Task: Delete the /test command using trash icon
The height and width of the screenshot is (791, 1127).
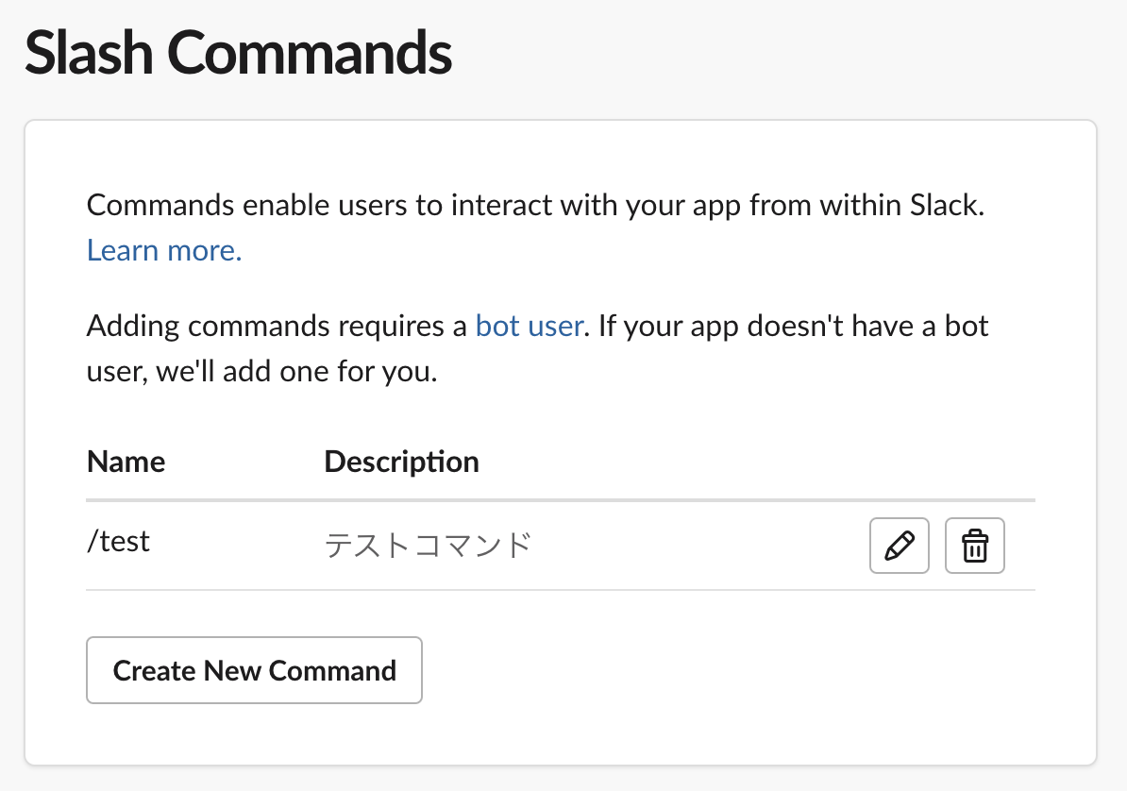Action: point(974,546)
